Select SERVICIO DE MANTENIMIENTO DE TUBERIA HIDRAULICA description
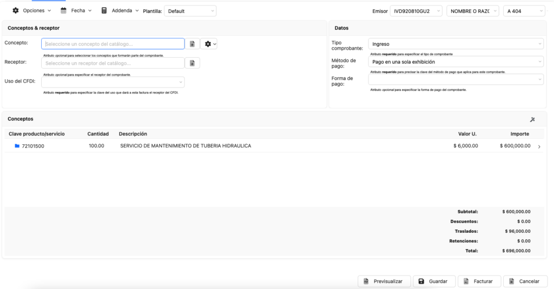 click(186, 146)
